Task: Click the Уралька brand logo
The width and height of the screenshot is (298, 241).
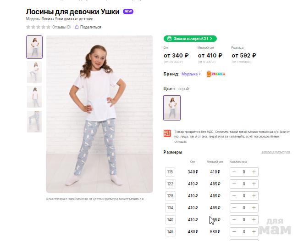Action: click(x=215, y=74)
